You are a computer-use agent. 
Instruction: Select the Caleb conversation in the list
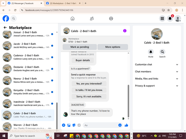[x=28, y=115]
